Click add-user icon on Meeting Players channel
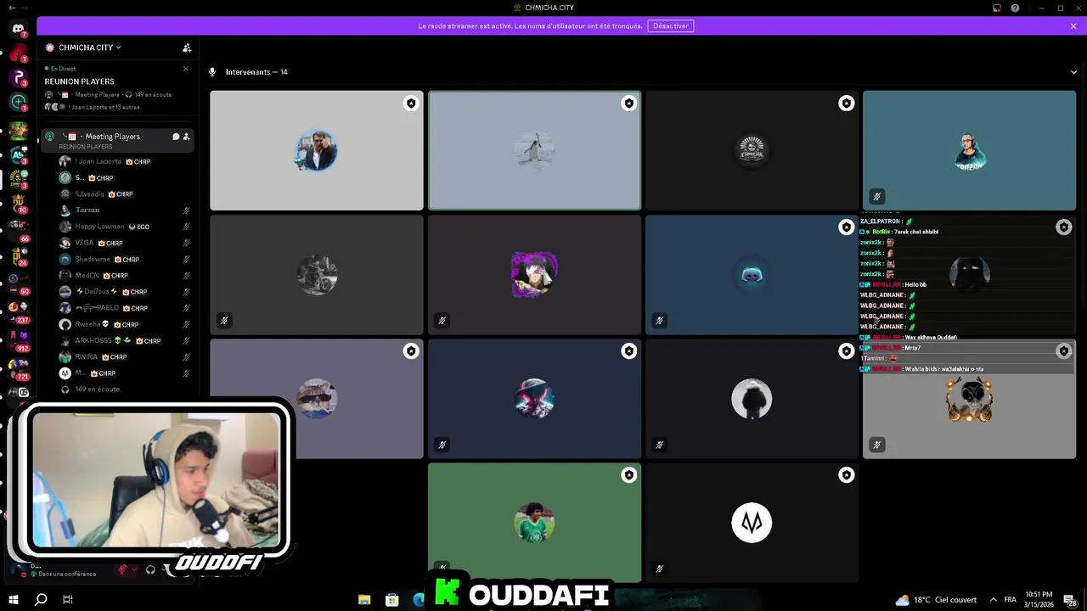The width and height of the screenshot is (1087, 611). point(186,137)
